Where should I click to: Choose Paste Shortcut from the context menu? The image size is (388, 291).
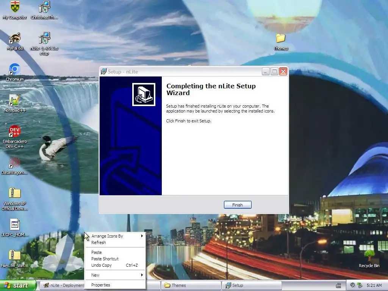pos(115,259)
